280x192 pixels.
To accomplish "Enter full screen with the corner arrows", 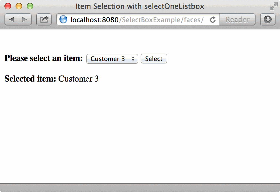I will 273,6.
